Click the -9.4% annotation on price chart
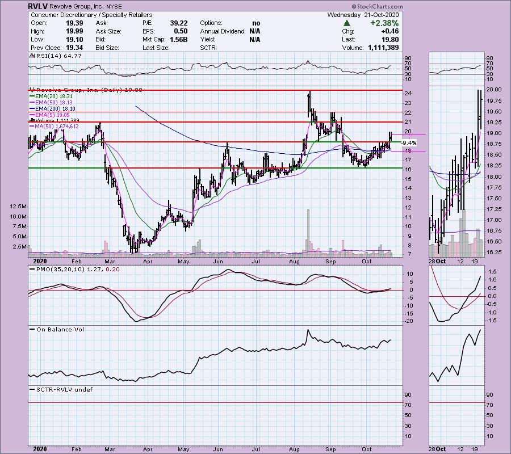 click(x=408, y=142)
